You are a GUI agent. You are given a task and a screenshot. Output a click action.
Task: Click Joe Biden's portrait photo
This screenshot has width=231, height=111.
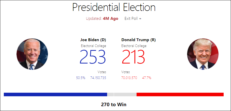32,54
